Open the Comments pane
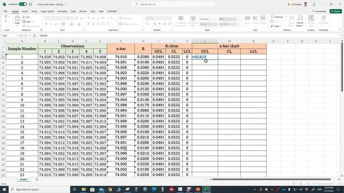This screenshot has height=193, width=344. 319,11
